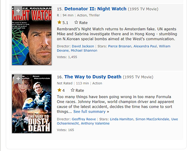Screen dimensions: 187x151
Task: Click the Night Watch poster thumbnail
Action: (32, 36)
